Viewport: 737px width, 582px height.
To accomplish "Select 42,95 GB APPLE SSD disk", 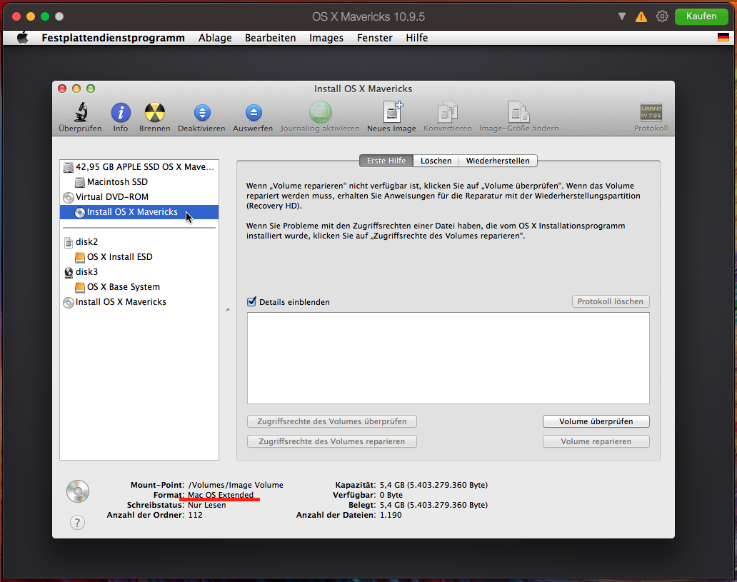I will (139, 167).
